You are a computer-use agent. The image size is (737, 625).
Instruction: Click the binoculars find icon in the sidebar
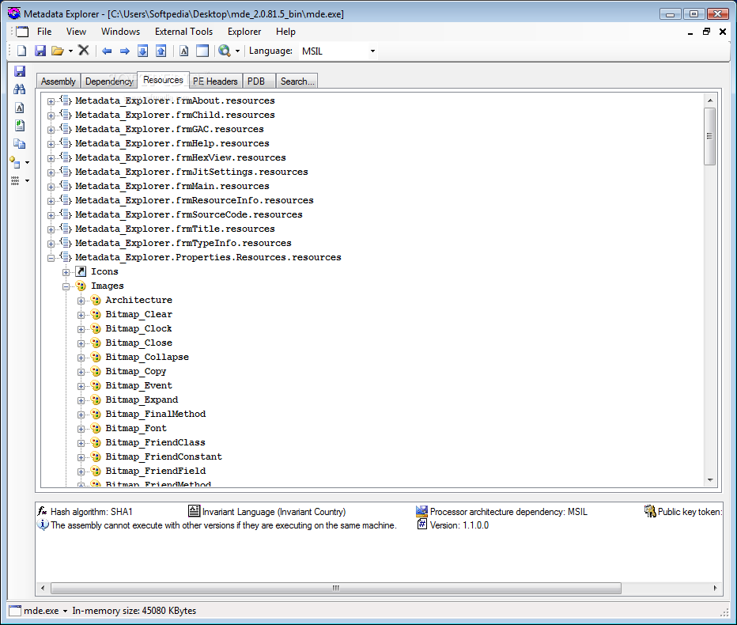click(x=19, y=89)
